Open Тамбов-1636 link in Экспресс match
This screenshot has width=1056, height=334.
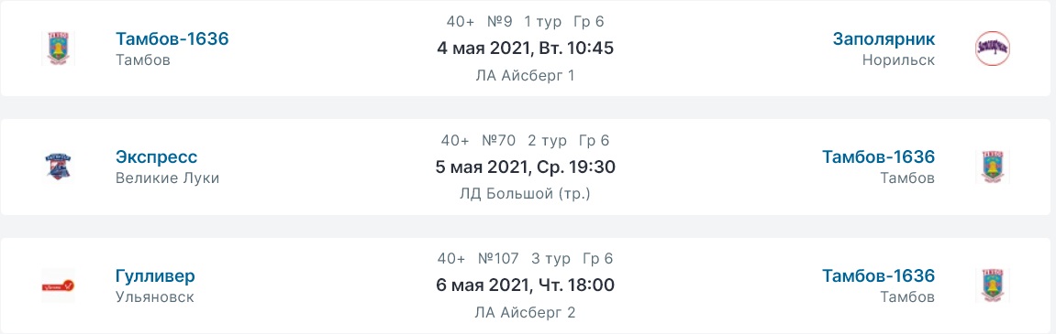(x=878, y=157)
